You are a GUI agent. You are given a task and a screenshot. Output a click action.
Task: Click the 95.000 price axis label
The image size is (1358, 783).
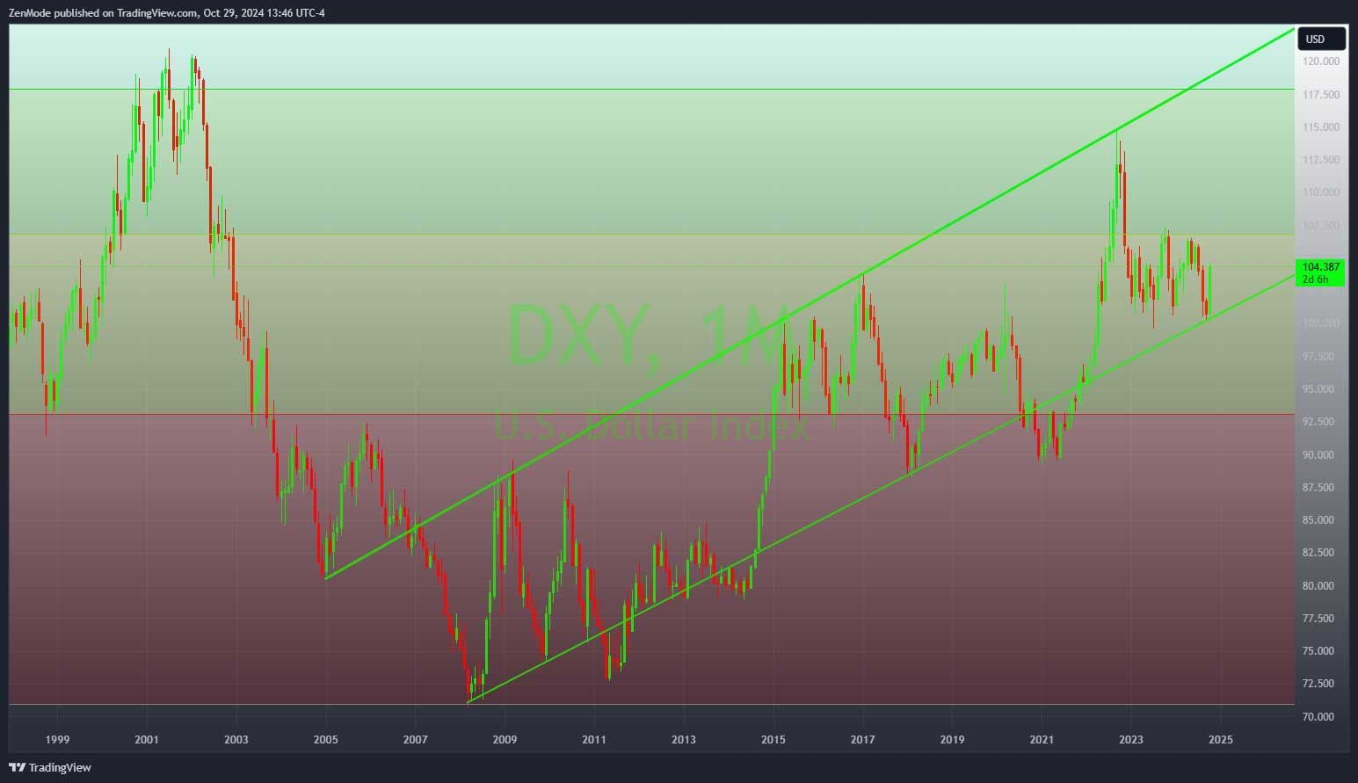point(1318,389)
